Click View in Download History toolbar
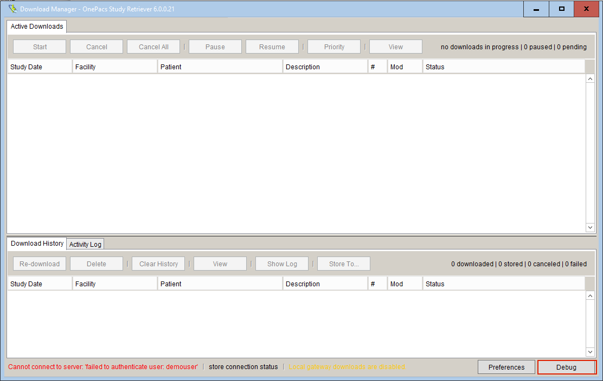Screen dimensions: 603x381 220,264
